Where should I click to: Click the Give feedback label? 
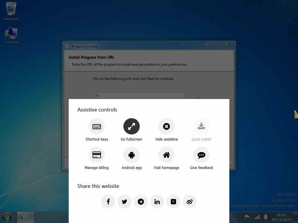201,168
